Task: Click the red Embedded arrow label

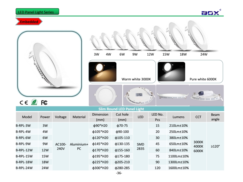Action: click(x=29, y=22)
